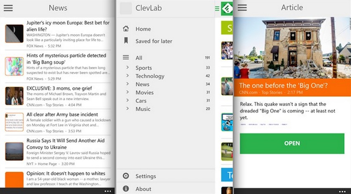Expand the Technology category chevron
Screen dimensions: 351x194
tap(127, 75)
